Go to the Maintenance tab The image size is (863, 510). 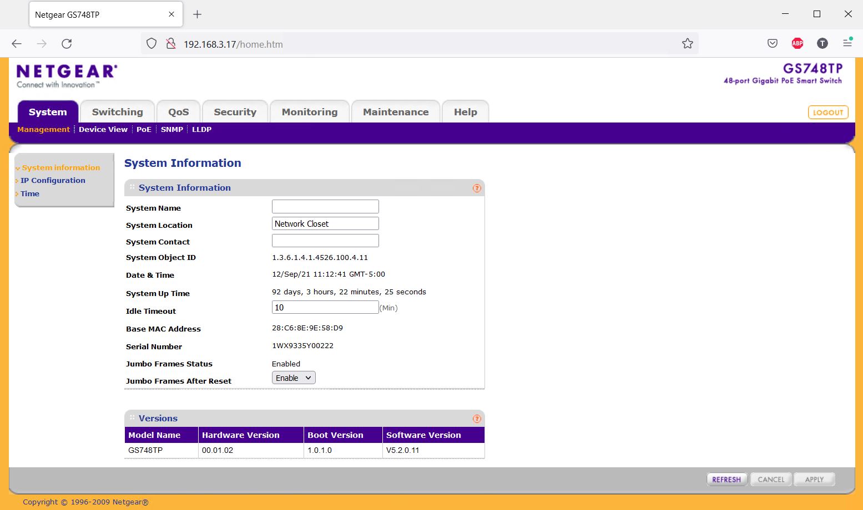[396, 112]
